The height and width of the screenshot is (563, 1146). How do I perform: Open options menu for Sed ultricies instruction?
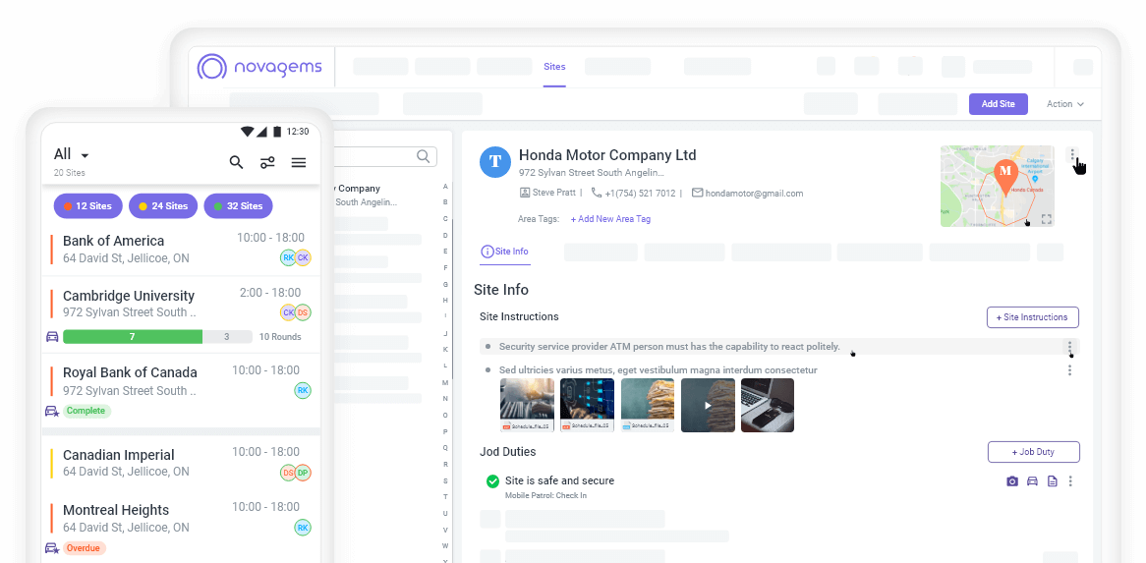[x=1069, y=370]
